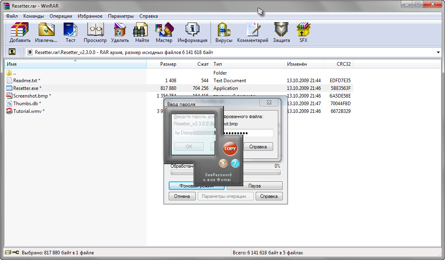Click size value 817 880
445x260 pixels.
pos(168,88)
